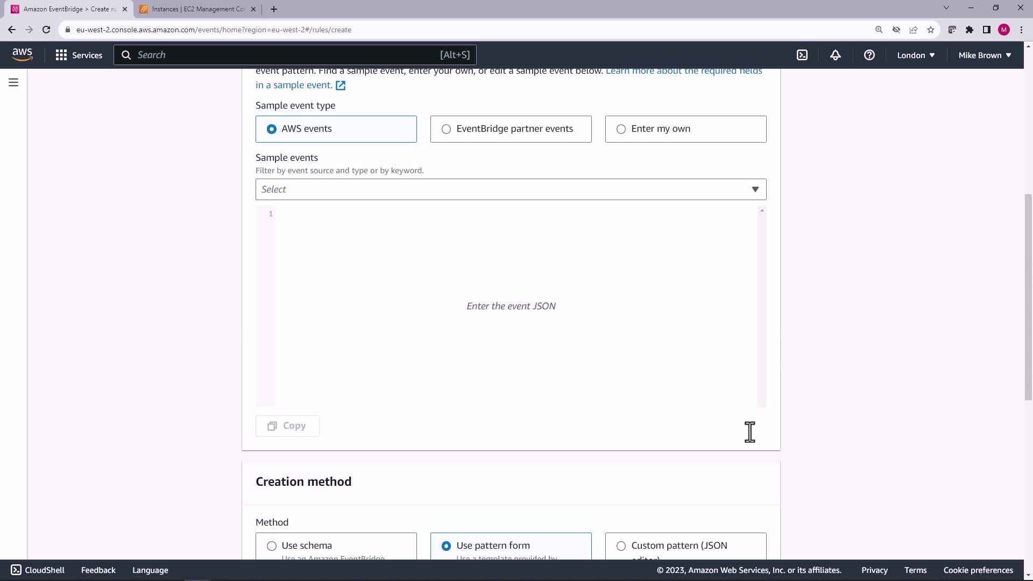1033x581 pixels.
Task: Open the browser extensions puzzle icon
Action: pyautogui.click(x=969, y=30)
